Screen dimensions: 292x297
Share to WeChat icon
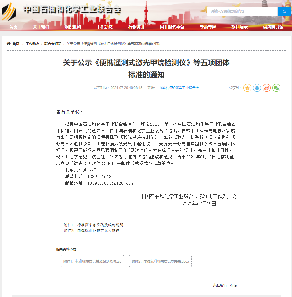[x=276, y=88]
